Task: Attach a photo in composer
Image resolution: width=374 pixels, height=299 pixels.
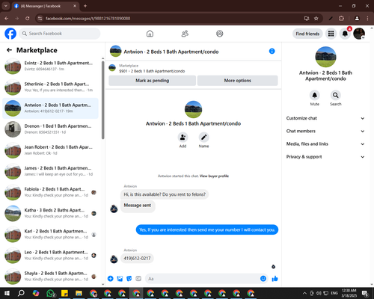Action: 120,279
